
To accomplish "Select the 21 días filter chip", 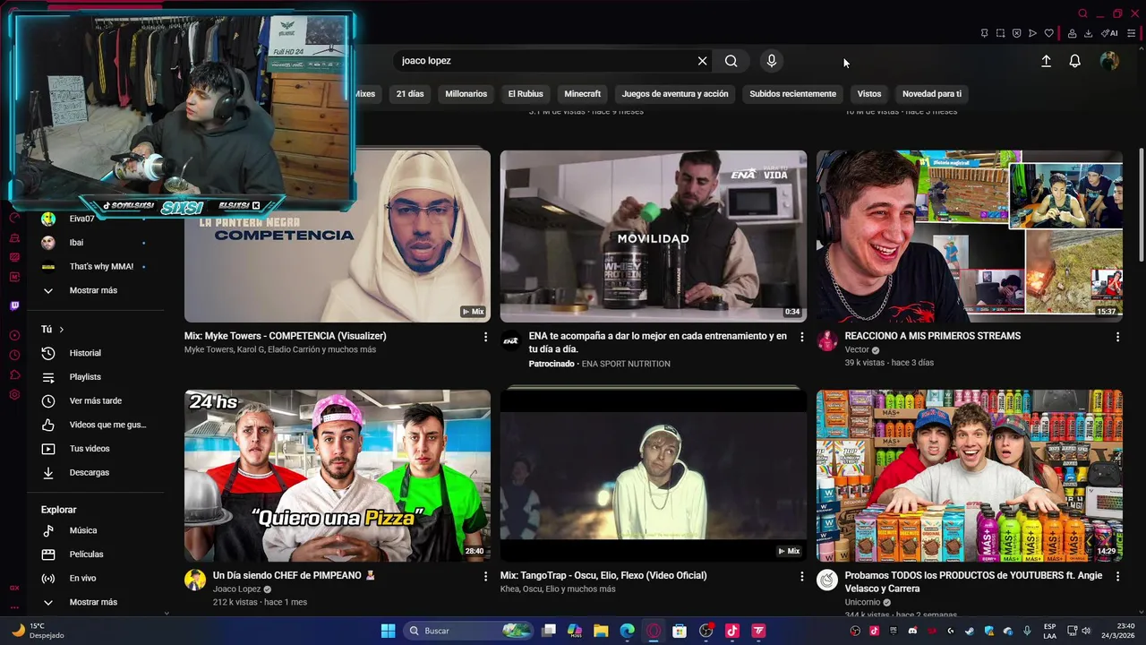I will click(x=410, y=94).
